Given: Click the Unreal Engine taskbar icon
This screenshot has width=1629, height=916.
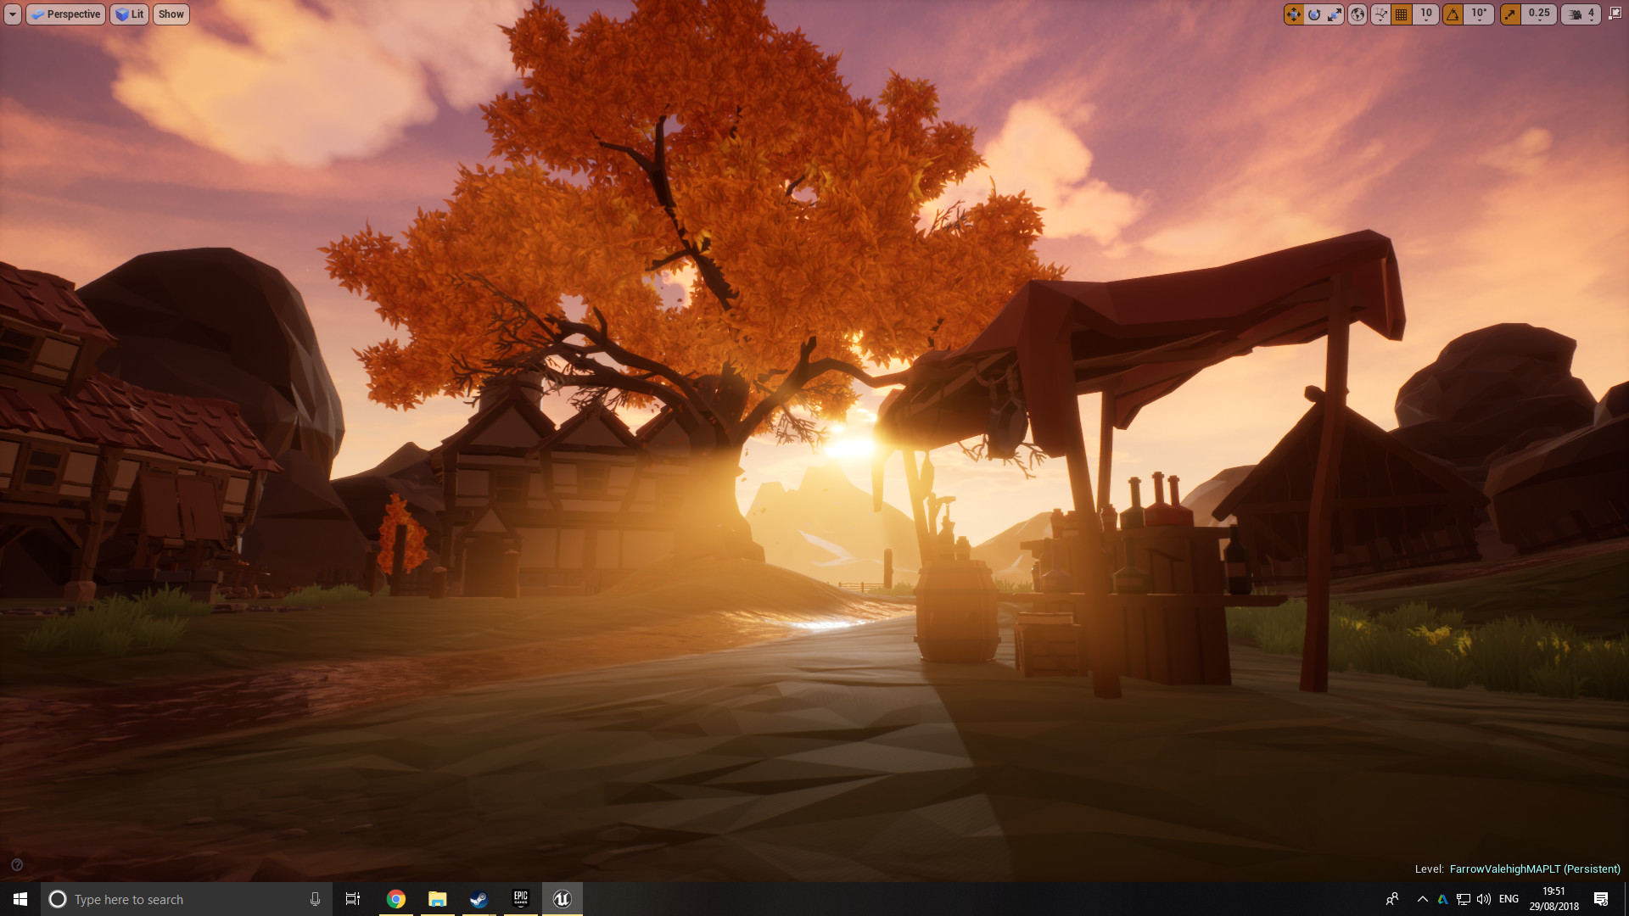Looking at the screenshot, I should click(x=562, y=898).
